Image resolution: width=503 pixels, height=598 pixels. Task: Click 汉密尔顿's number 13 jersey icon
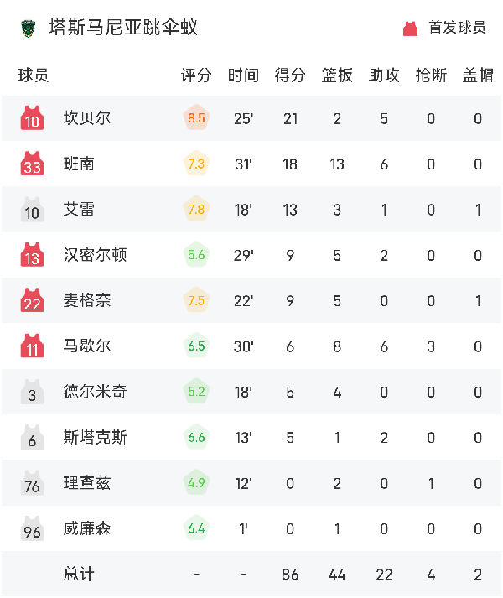pos(32,255)
